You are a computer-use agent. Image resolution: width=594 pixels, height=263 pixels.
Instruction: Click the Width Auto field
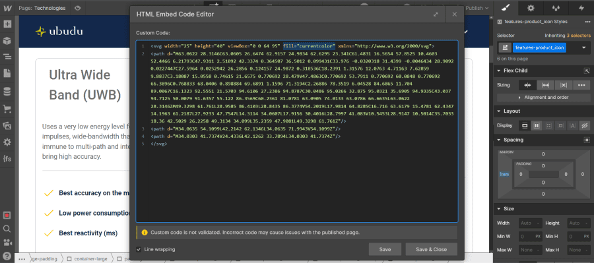[531, 223]
